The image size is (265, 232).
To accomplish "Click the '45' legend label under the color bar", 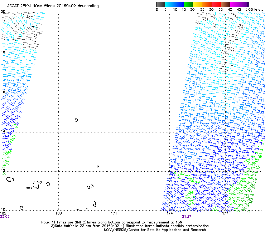I will click(239, 10).
